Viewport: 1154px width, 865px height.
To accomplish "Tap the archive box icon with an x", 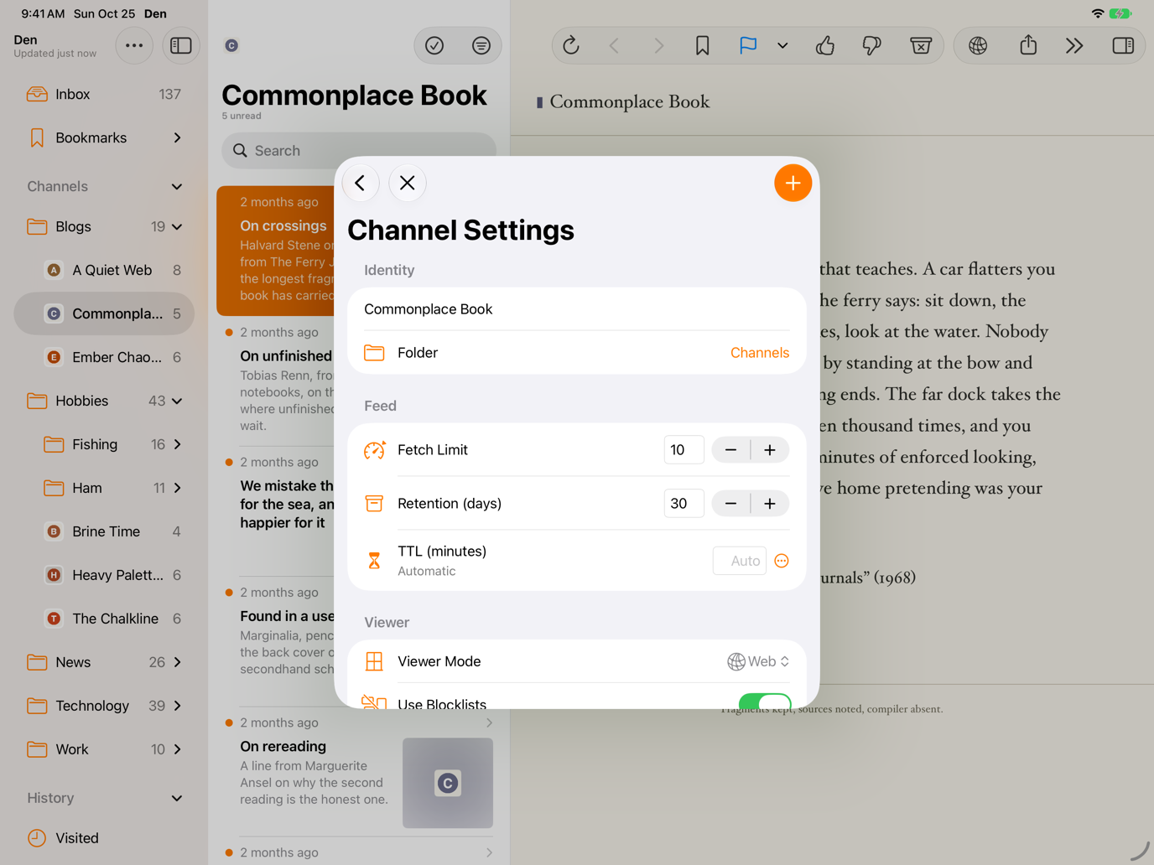I will pos(921,45).
